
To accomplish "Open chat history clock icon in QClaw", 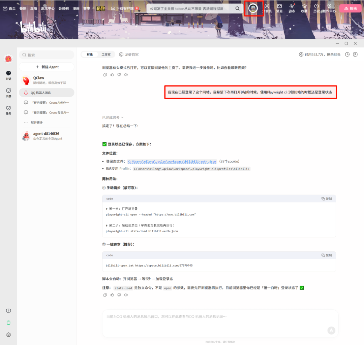I will click(347, 55).
